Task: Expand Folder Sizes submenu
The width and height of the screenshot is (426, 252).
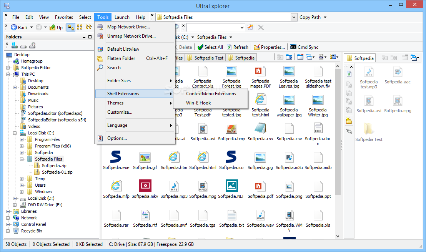Action: point(135,80)
